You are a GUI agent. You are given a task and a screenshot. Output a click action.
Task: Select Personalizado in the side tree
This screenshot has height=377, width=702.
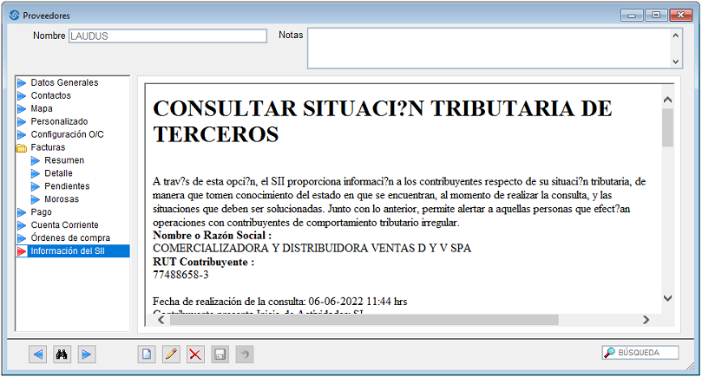(x=59, y=121)
